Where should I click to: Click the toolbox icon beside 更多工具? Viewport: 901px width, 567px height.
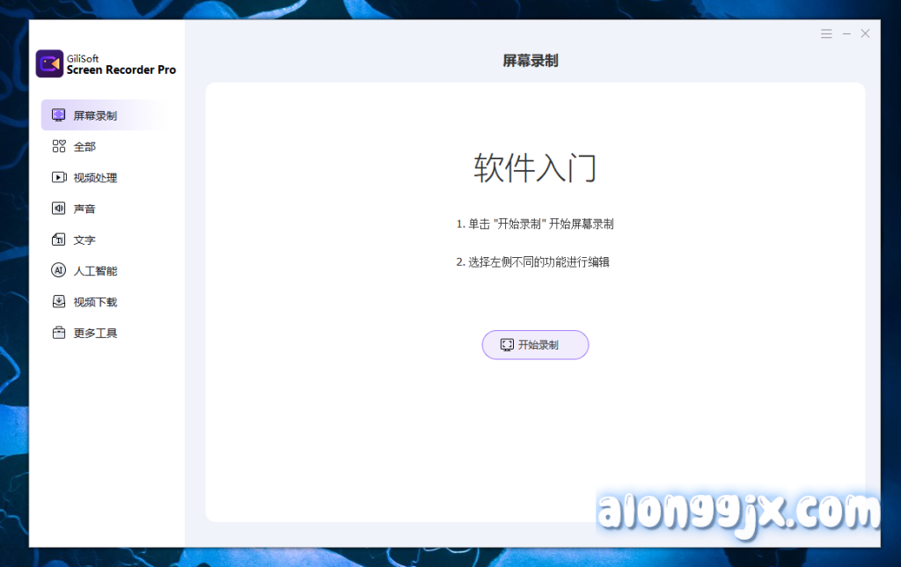pyautogui.click(x=59, y=333)
